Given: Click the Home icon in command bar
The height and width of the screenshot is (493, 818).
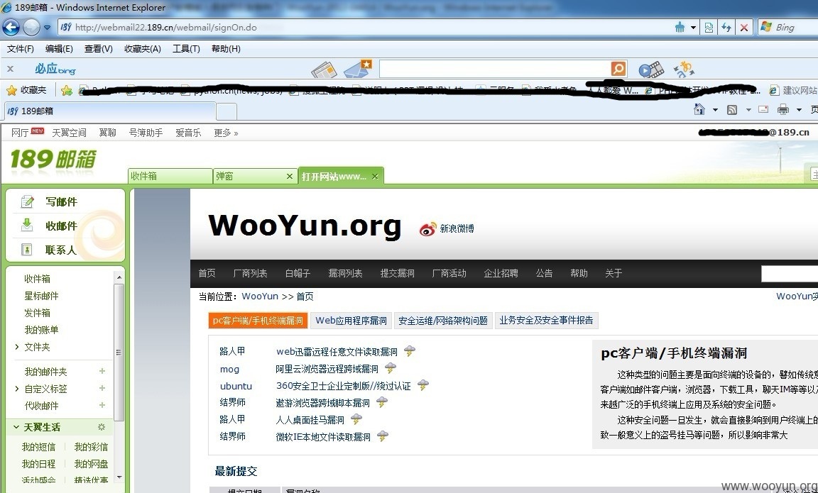Looking at the screenshot, I should click(x=699, y=109).
